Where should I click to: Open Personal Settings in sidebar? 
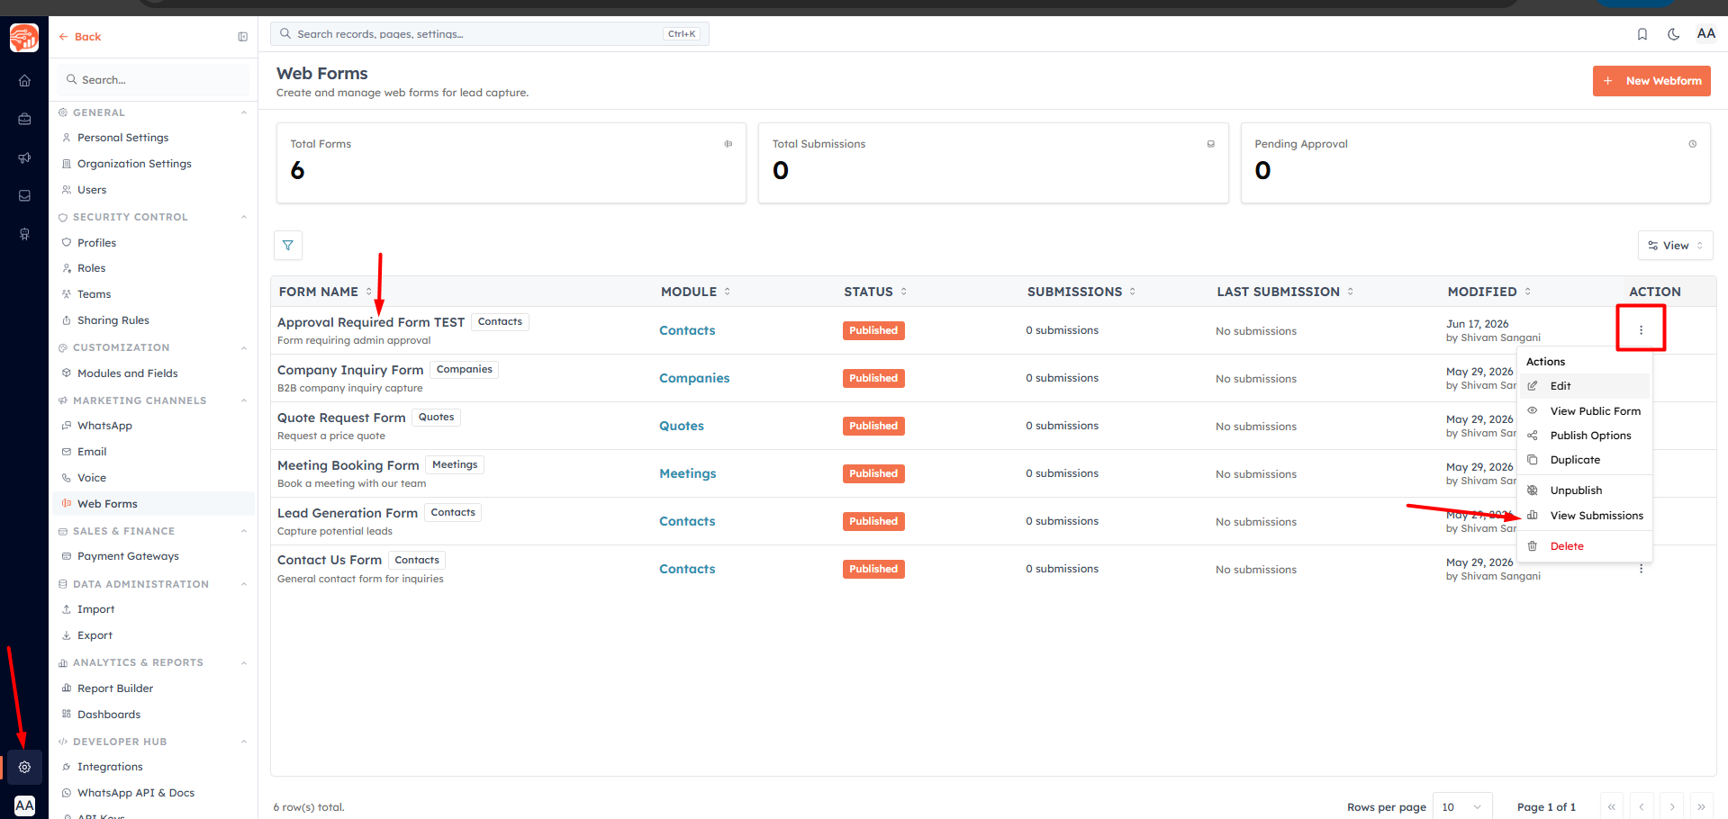[x=123, y=138]
